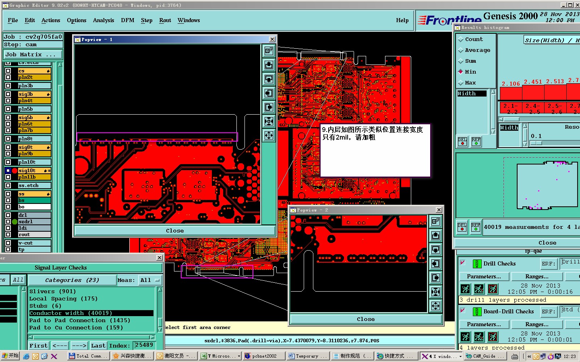Pan up in Popview 1
Image resolution: width=580 pixels, height=362 pixels.
pyautogui.click(x=269, y=65)
